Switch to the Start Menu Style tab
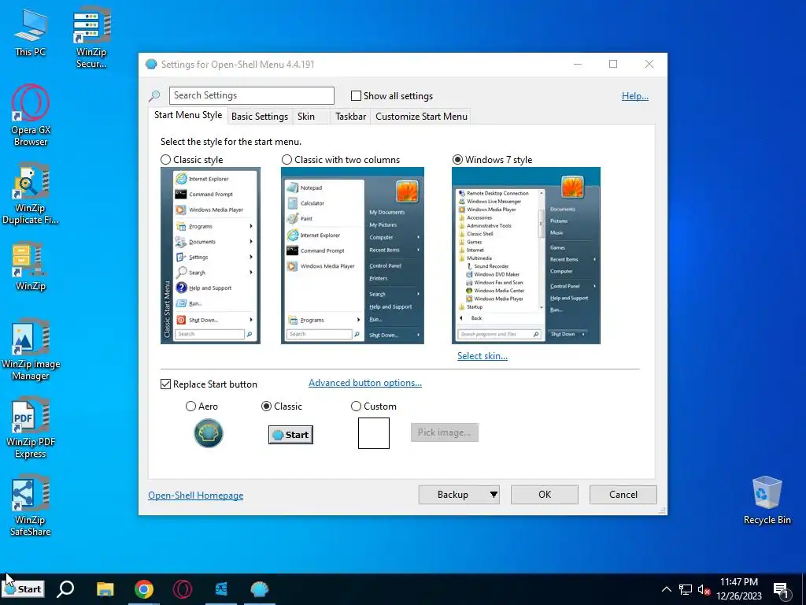The width and height of the screenshot is (806, 605). point(188,115)
